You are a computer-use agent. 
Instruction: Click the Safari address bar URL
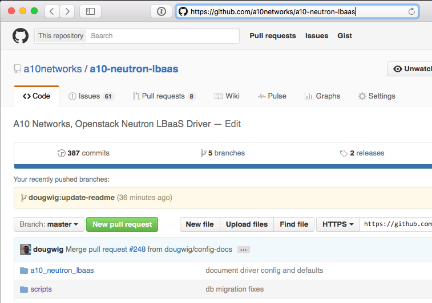point(273,11)
